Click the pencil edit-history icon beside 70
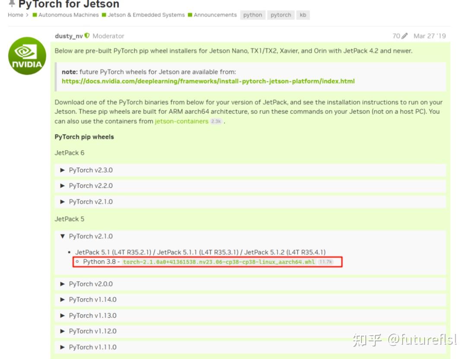The height and width of the screenshot is (359, 469). pos(404,36)
